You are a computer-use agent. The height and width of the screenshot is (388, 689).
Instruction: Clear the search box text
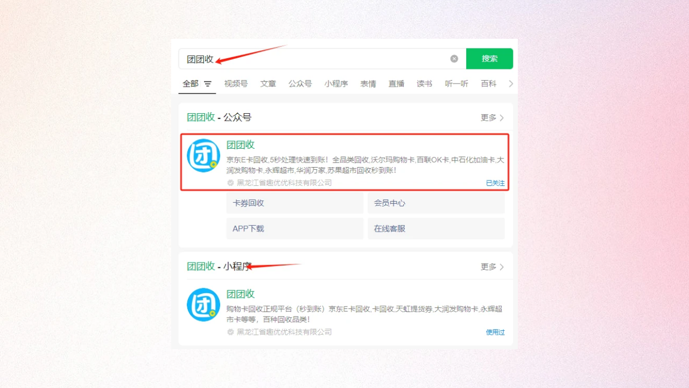(454, 59)
